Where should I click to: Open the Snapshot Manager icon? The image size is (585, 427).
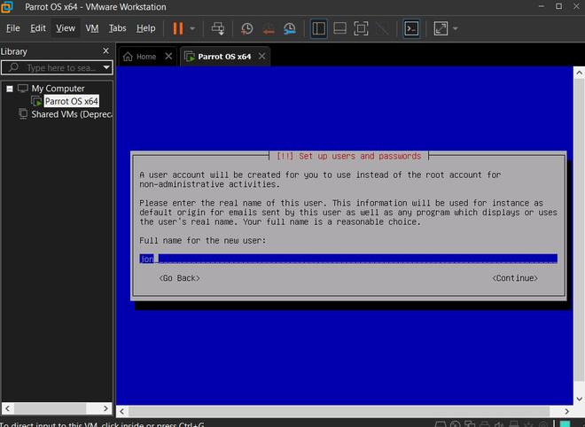tap(290, 28)
